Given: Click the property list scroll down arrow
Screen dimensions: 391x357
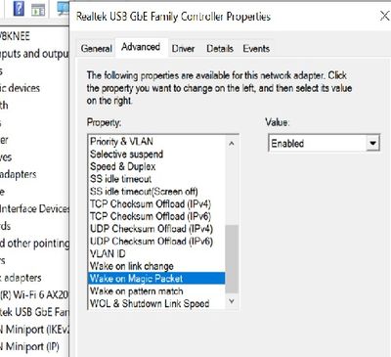Looking at the screenshot, I should (x=232, y=301).
